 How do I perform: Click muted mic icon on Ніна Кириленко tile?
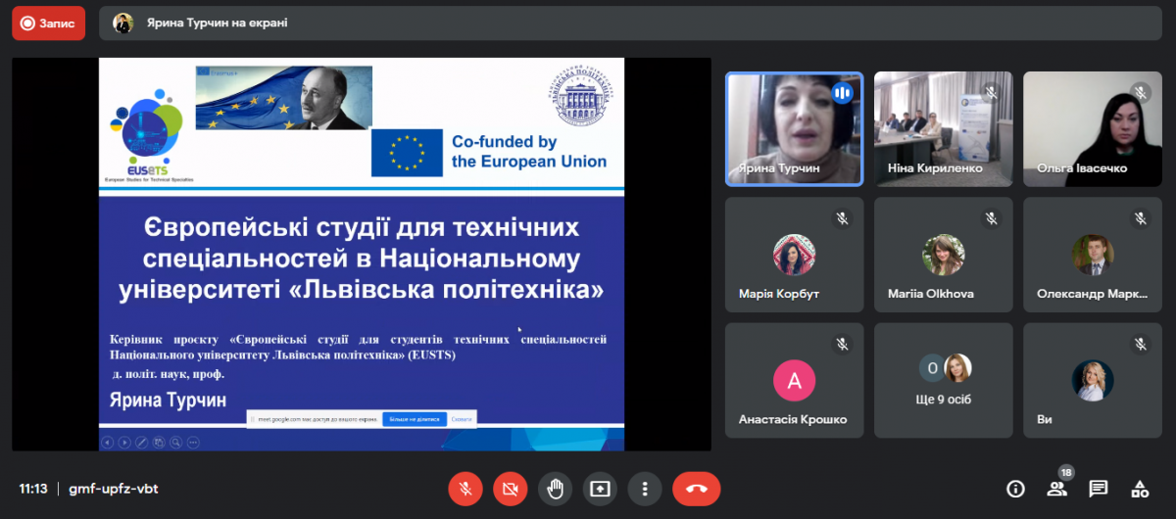pyautogui.click(x=991, y=93)
